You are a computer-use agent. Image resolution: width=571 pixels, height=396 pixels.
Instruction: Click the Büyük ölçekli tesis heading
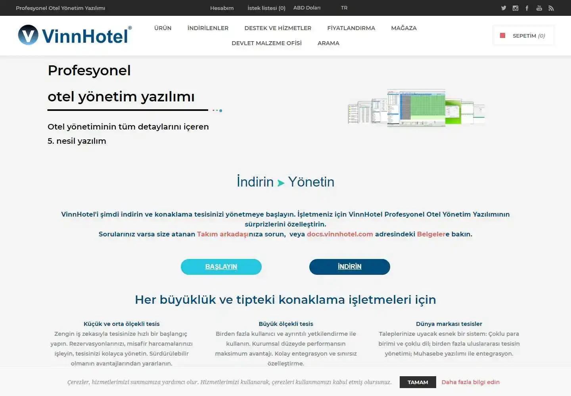point(286,324)
